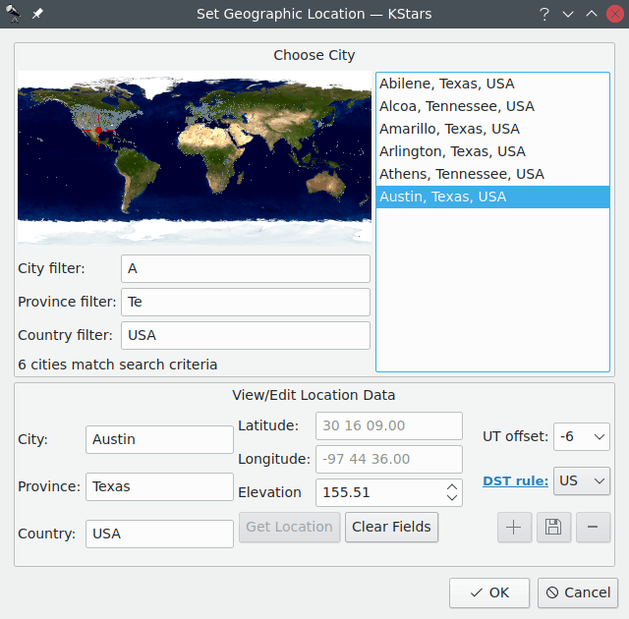Select Amarillo, Texas, USA in city list
The image size is (629, 619).
click(449, 129)
